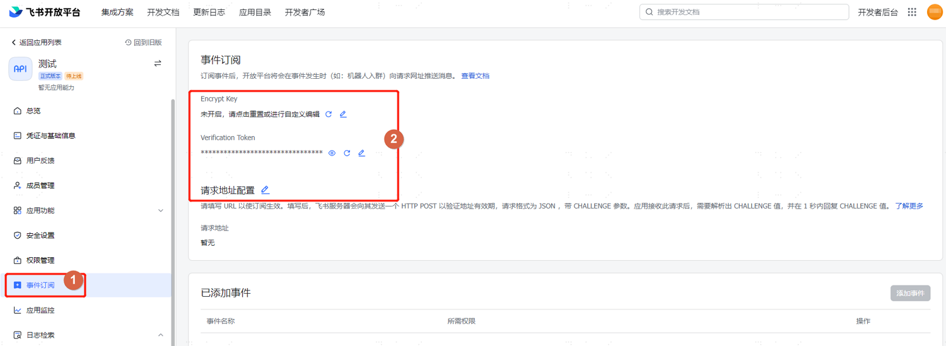Select 凭证与基础信息 in the sidebar

pyautogui.click(x=50, y=136)
